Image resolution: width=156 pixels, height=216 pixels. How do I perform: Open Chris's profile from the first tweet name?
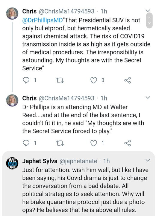[29, 11]
